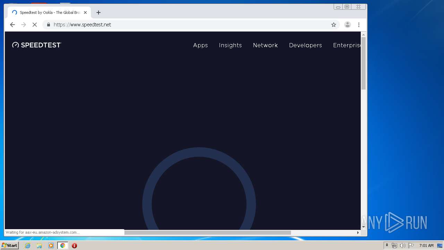Image resolution: width=444 pixels, height=250 pixels.
Task: Click the Speedtest logo
Action: 37,45
